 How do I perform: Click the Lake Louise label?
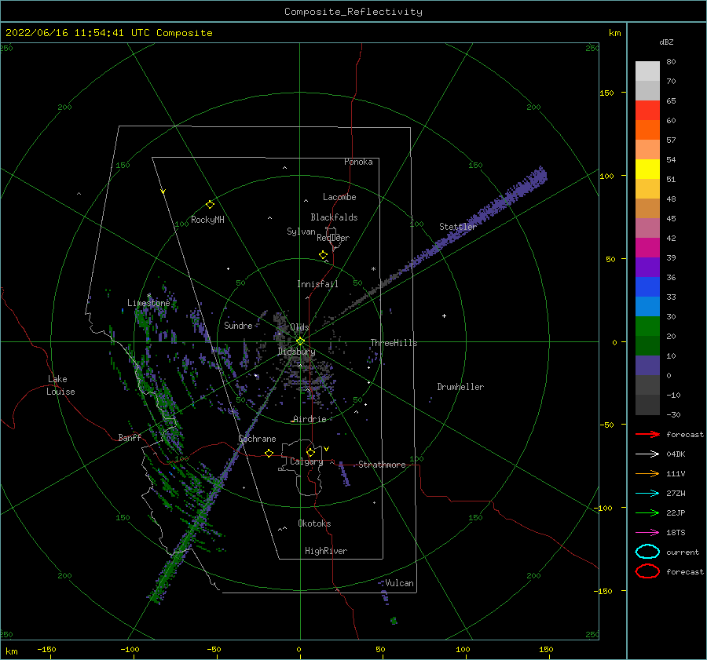click(x=60, y=385)
